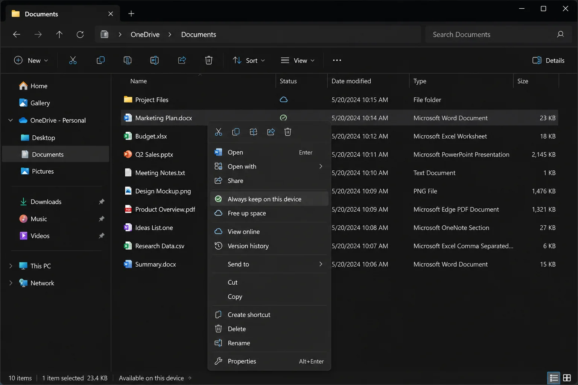Open the New dropdown menu
This screenshot has height=385, width=578.
pos(31,60)
